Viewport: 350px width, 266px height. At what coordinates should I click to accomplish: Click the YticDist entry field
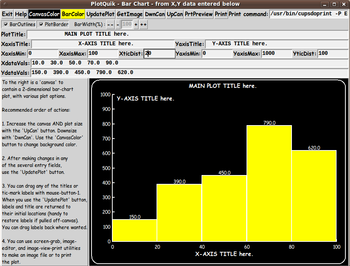(333, 54)
